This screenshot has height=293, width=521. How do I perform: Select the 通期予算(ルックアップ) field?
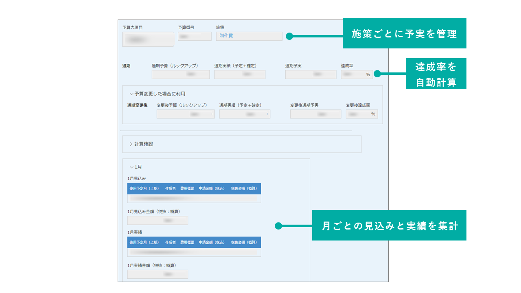point(181,74)
